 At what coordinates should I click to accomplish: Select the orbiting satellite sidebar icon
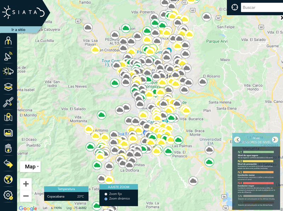click(8, 102)
